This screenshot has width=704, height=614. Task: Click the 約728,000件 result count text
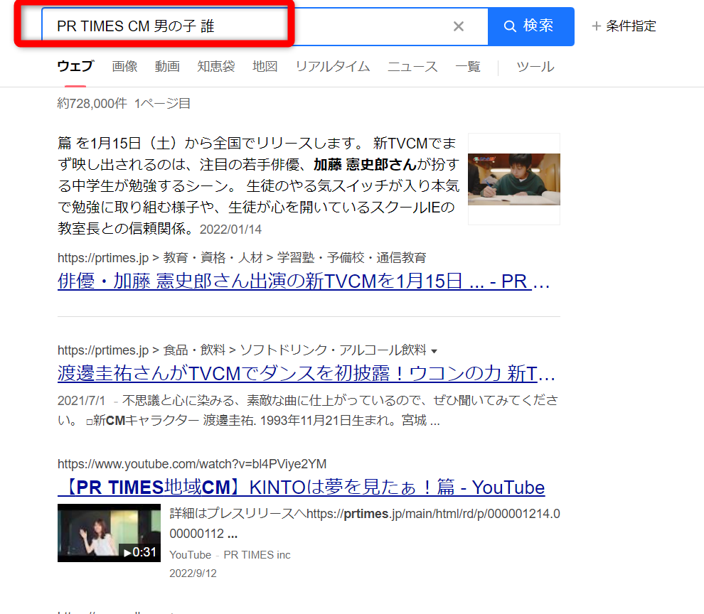tap(92, 104)
